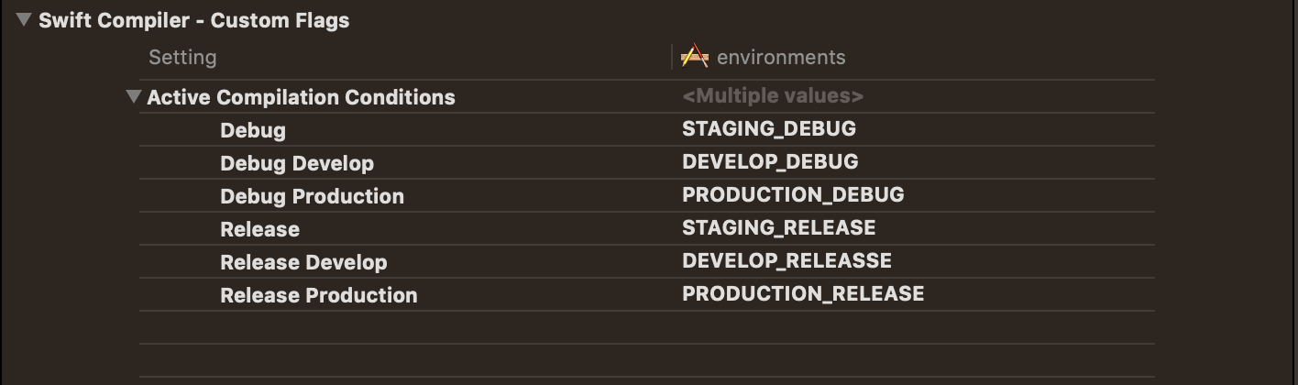The image size is (1298, 385).
Task: Select the Release Develop configuration row
Action: 303,262
